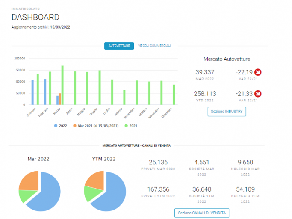Viewport: 292px width, 219px height.
Task: Toggle the Mar 2021 legend entry
Action: pyautogui.click(x=96, y=126)
